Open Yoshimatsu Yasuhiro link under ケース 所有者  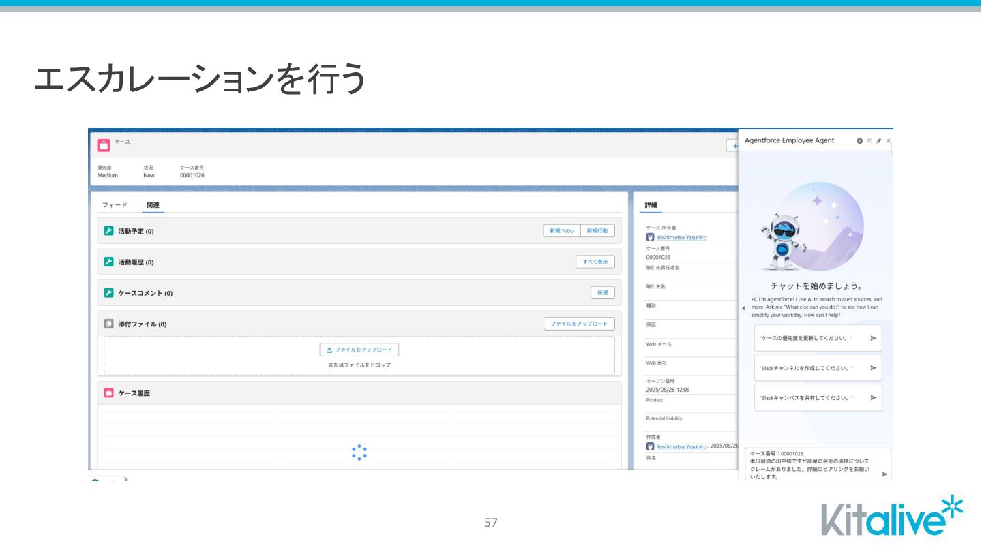point(681,237)
